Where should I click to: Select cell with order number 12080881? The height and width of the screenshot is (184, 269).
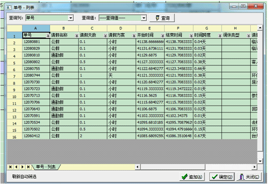pos(36,42)
